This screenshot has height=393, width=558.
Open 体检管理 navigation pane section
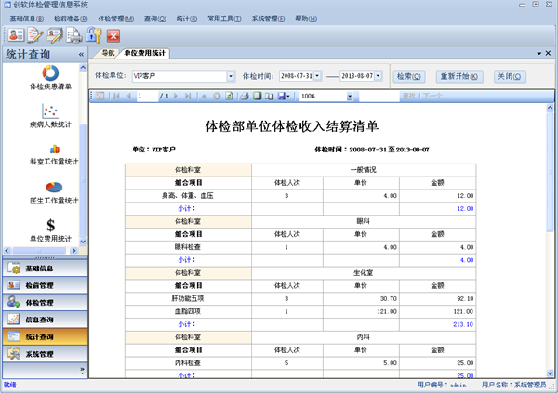pos(46,303)
